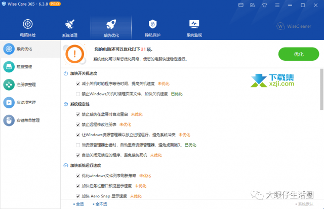Uncheck 加快任务栏窗口预览显示速度 option
The height and width of the screenshot is (209, 324).
point(78,186)
